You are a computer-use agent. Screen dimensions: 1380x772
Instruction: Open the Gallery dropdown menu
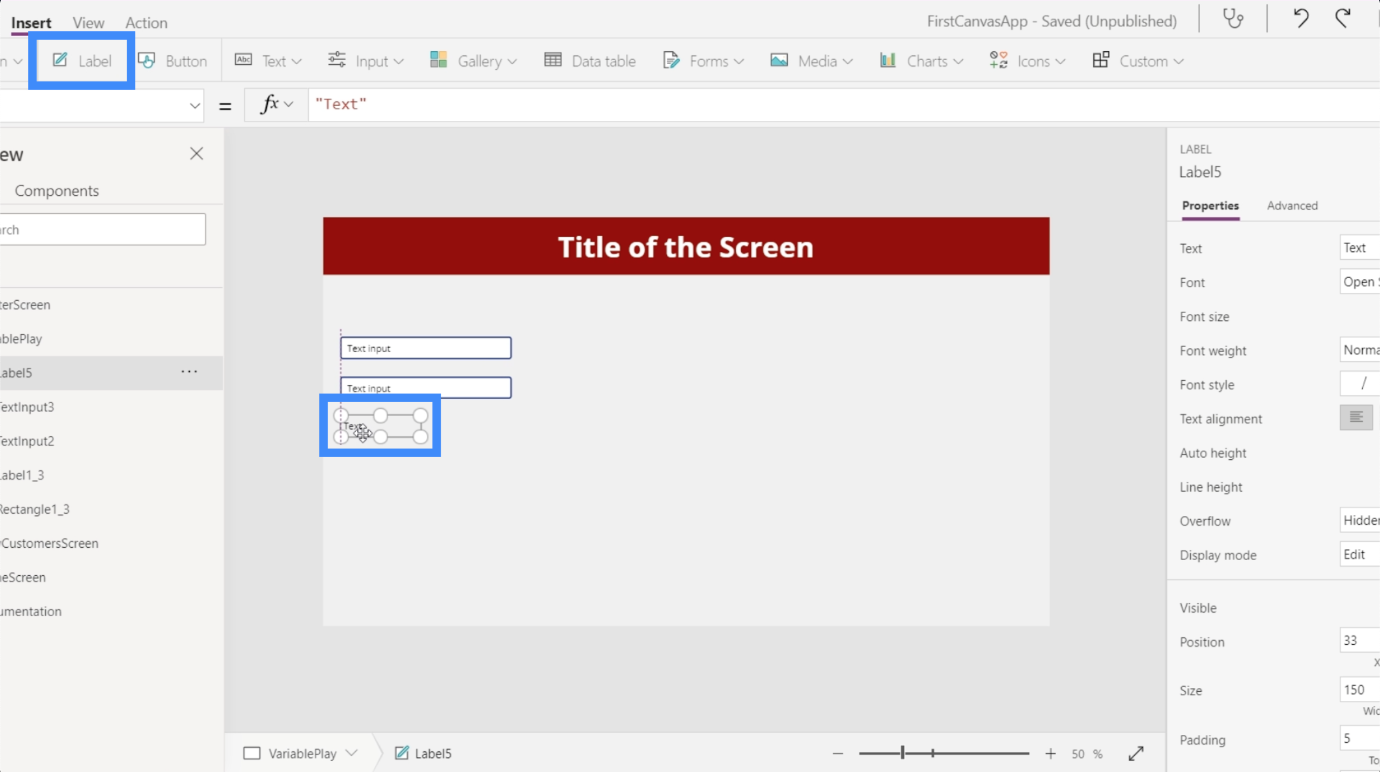(x=473, y=61)
